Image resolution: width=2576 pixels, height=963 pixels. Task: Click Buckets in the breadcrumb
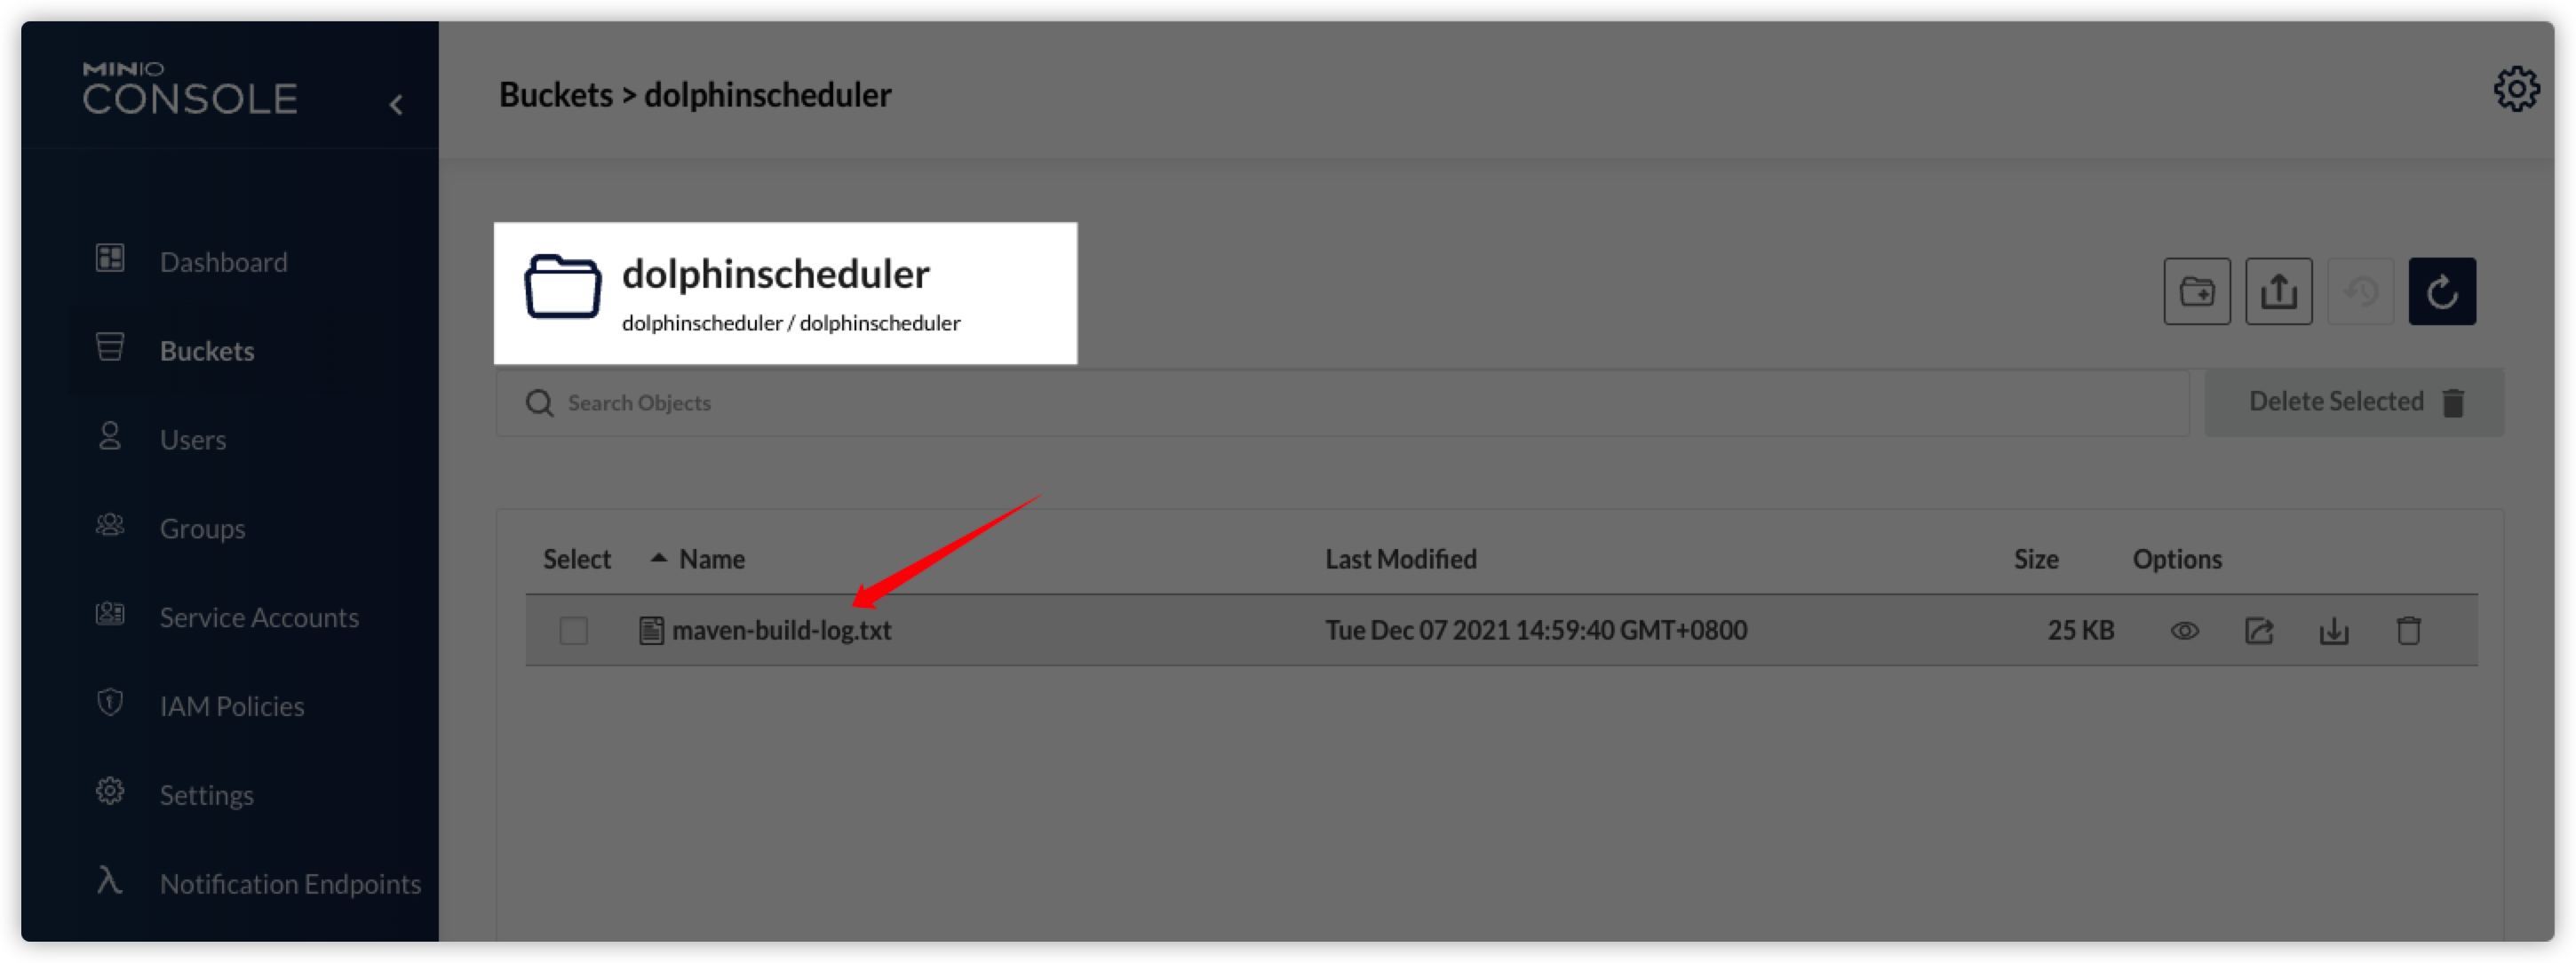coord(555,95)
